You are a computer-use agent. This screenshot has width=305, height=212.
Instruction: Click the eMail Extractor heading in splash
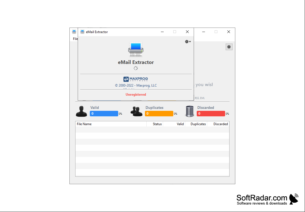(x=136, y=62)
